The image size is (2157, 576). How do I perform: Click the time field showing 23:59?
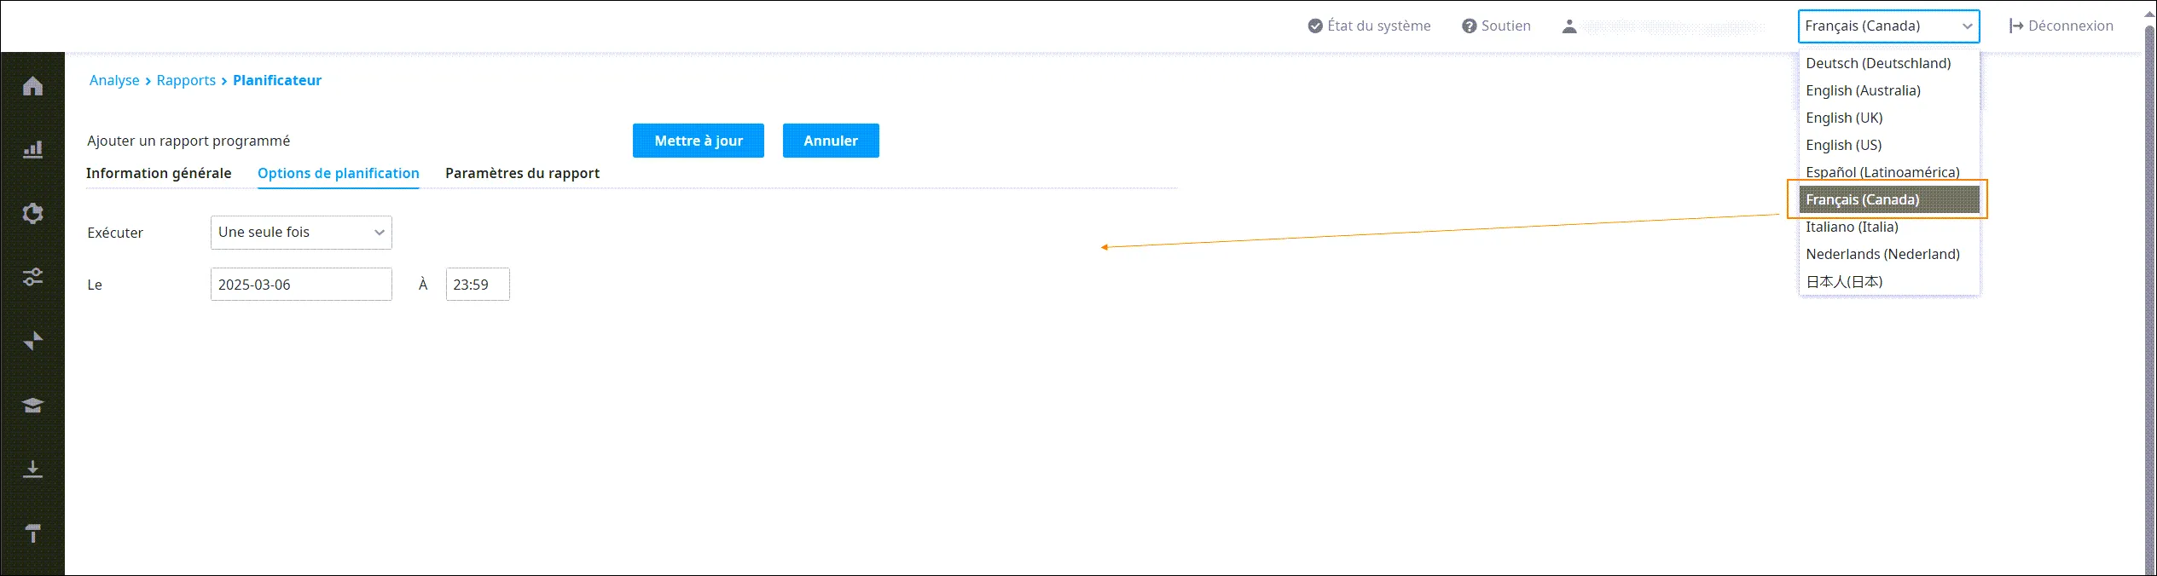click(x=478, y=285)
